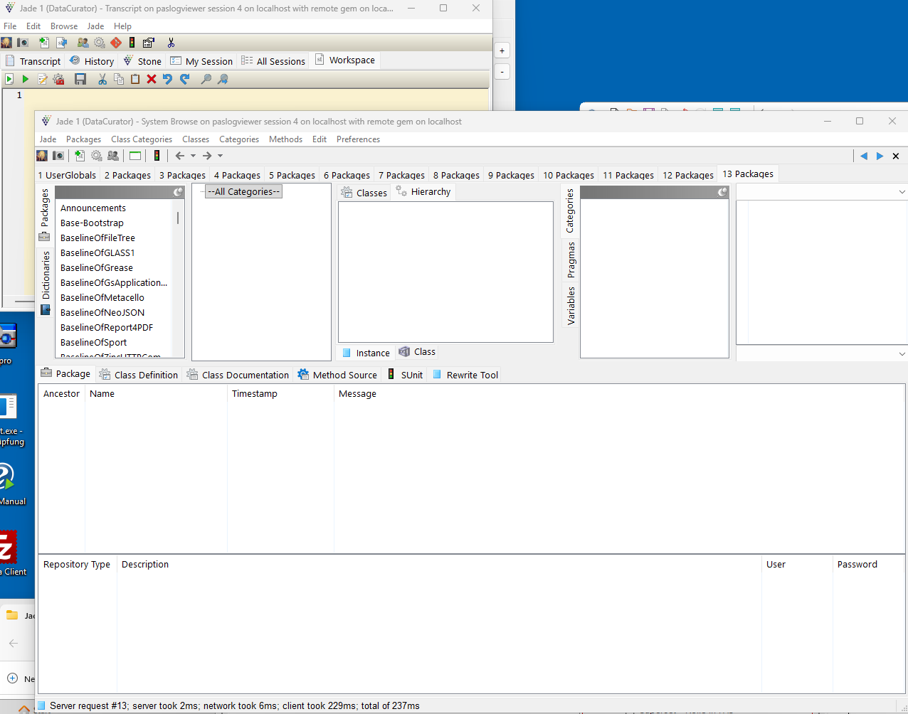Select Announcements in the packages list

(93, 208)
